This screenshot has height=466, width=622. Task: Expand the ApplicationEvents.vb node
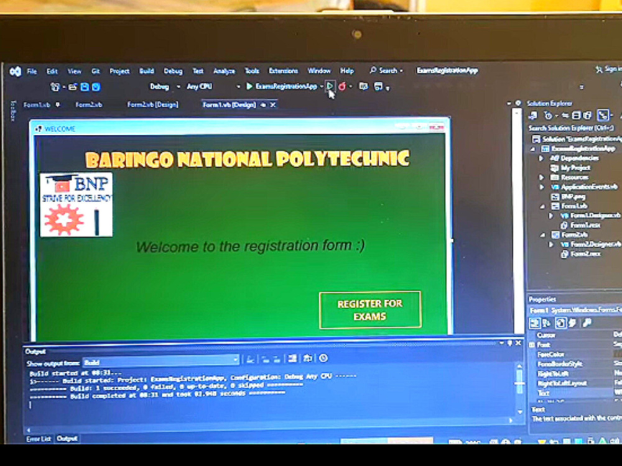542,186
